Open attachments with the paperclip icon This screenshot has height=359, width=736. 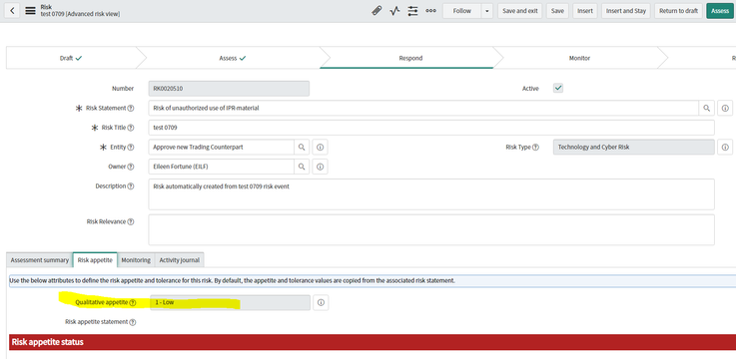click(x=376, y=11)
